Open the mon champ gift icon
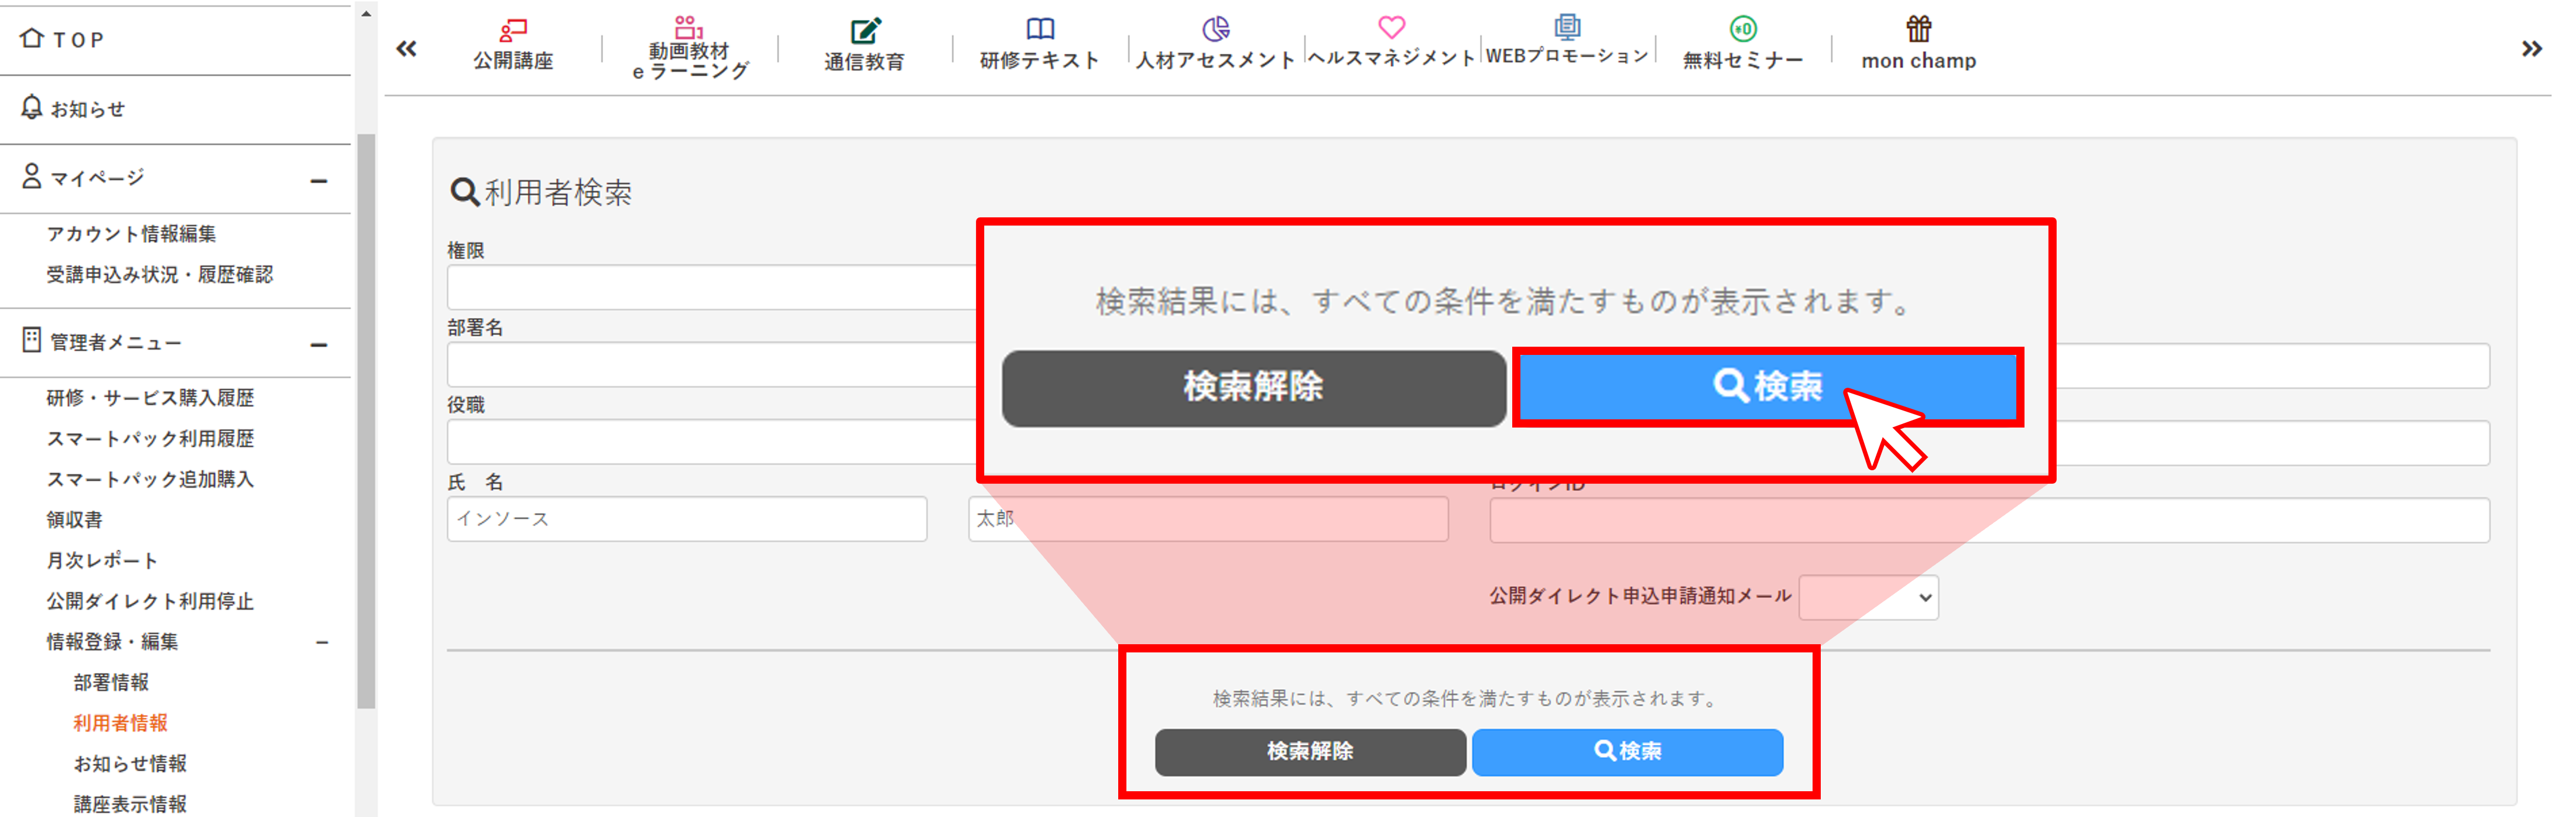This screenshot has height=817, width=2576. 1918,28
